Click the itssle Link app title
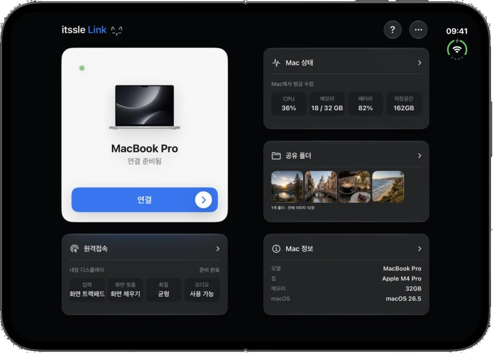Viewport: 493px width, 353px height. 84,30
